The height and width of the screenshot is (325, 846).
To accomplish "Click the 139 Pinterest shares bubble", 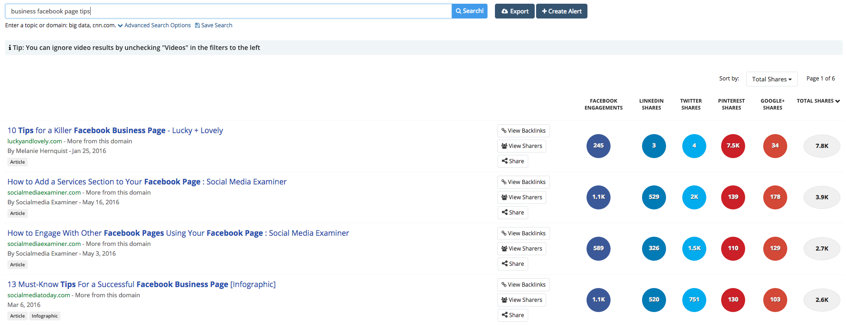I will tap(733, 197).
